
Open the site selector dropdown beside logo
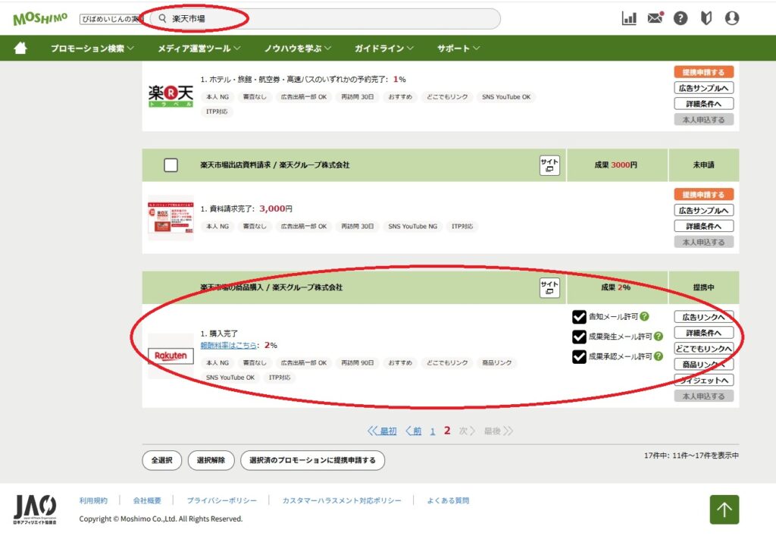pyautogui.click(x=111, y=19)
